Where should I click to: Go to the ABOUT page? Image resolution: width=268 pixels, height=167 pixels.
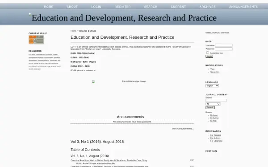72,7
